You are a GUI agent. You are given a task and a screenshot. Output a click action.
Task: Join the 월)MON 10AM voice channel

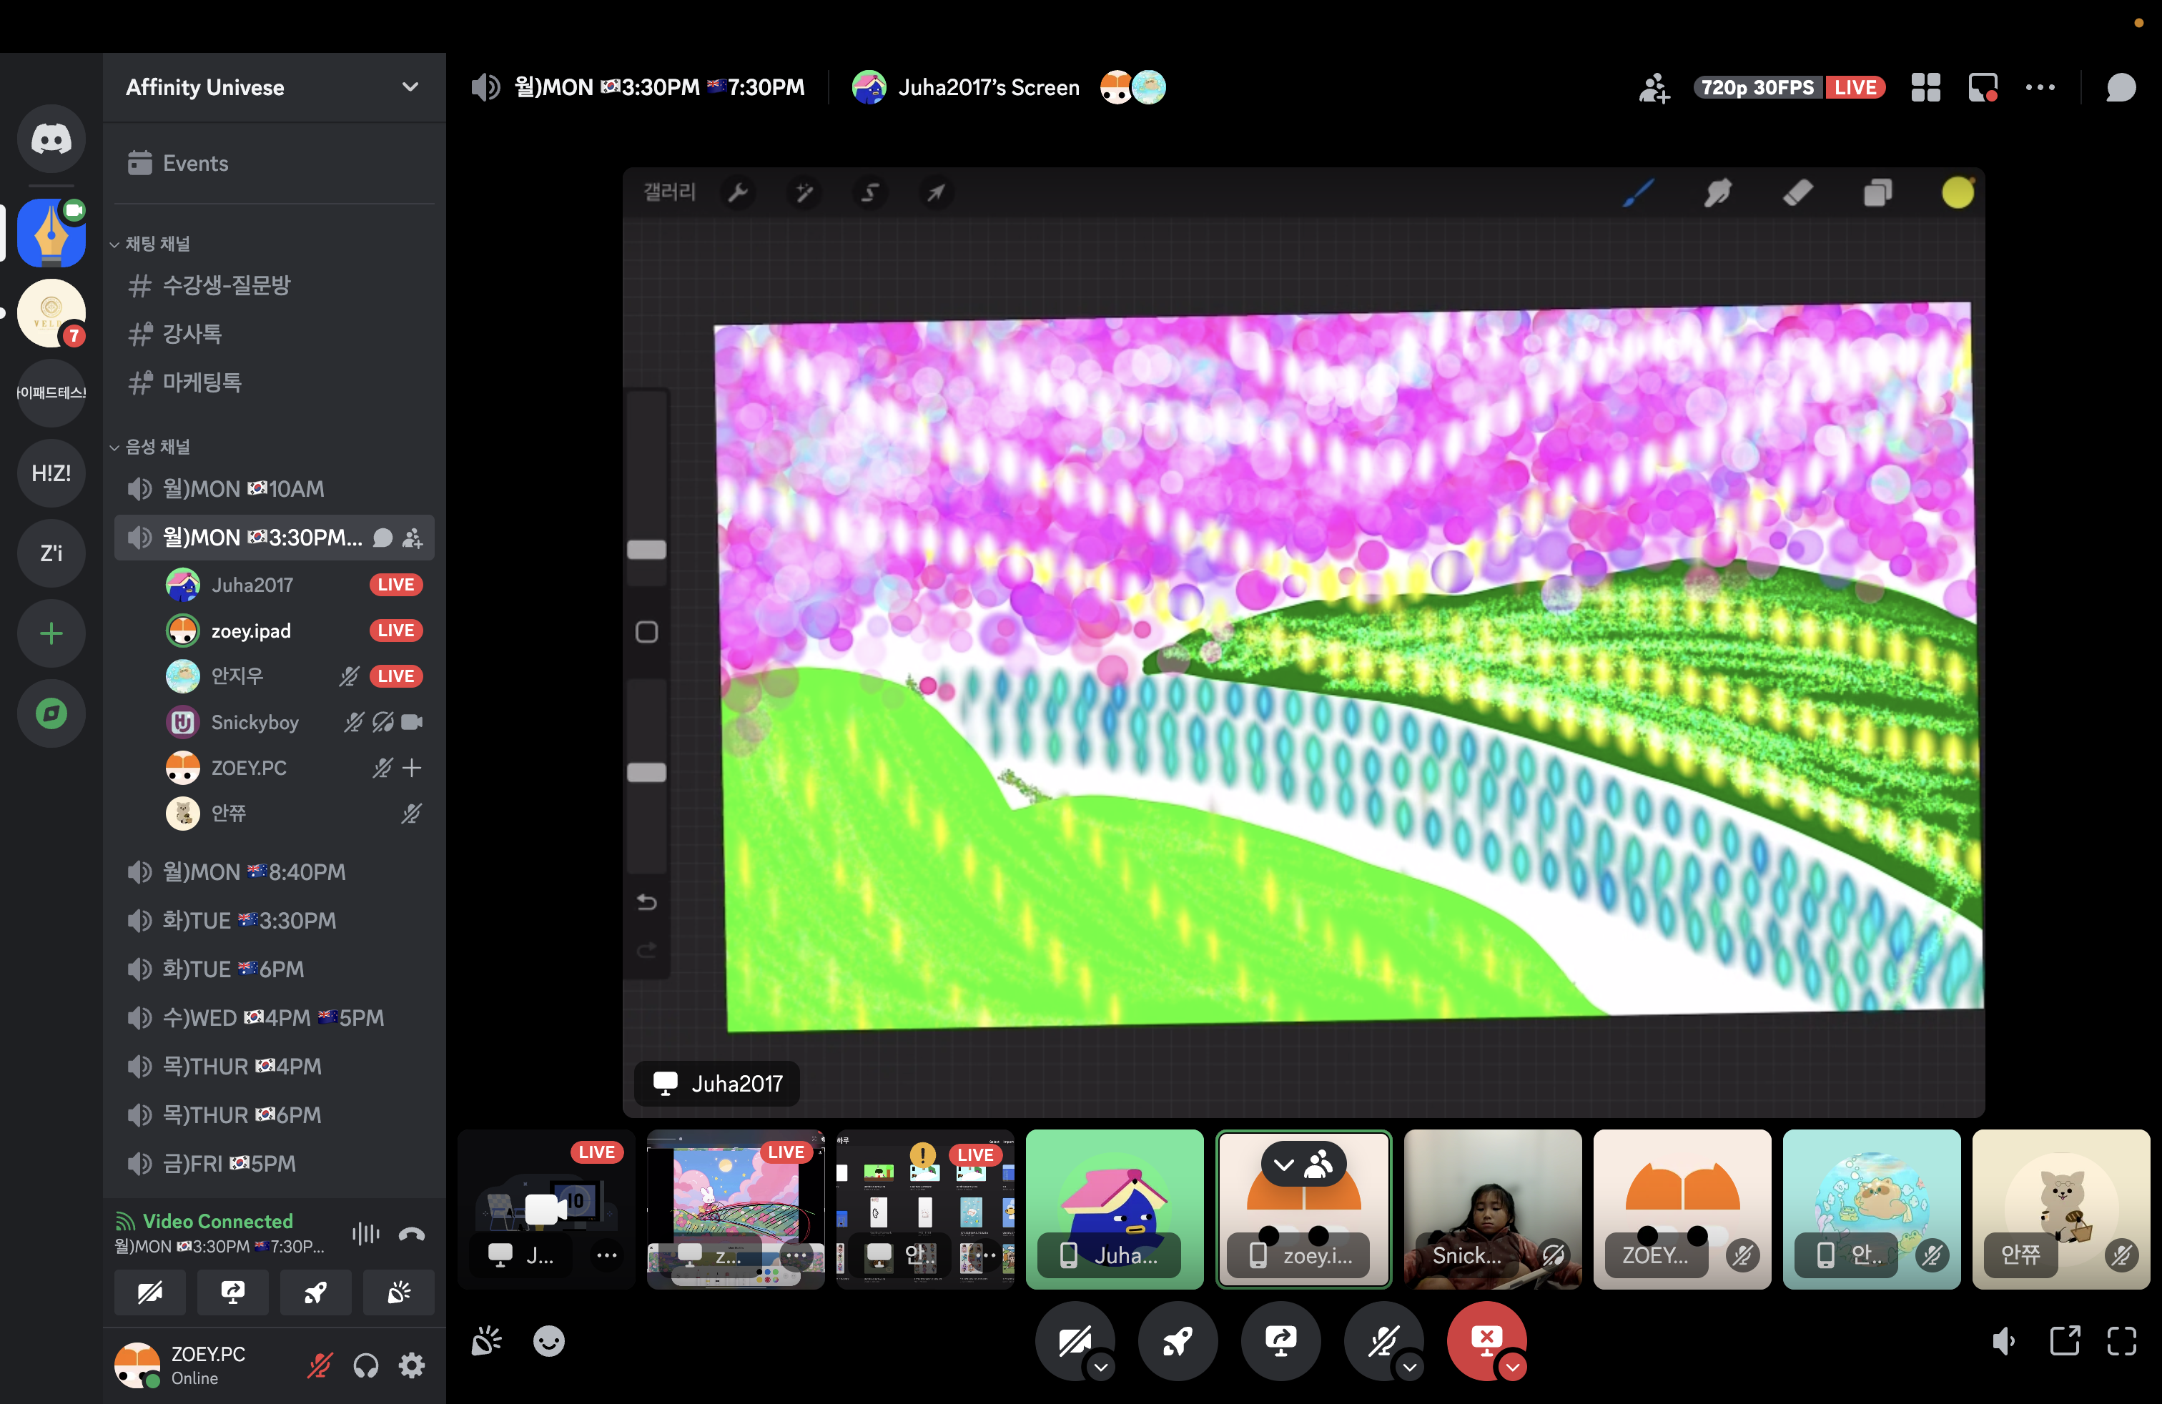(273, 490)
